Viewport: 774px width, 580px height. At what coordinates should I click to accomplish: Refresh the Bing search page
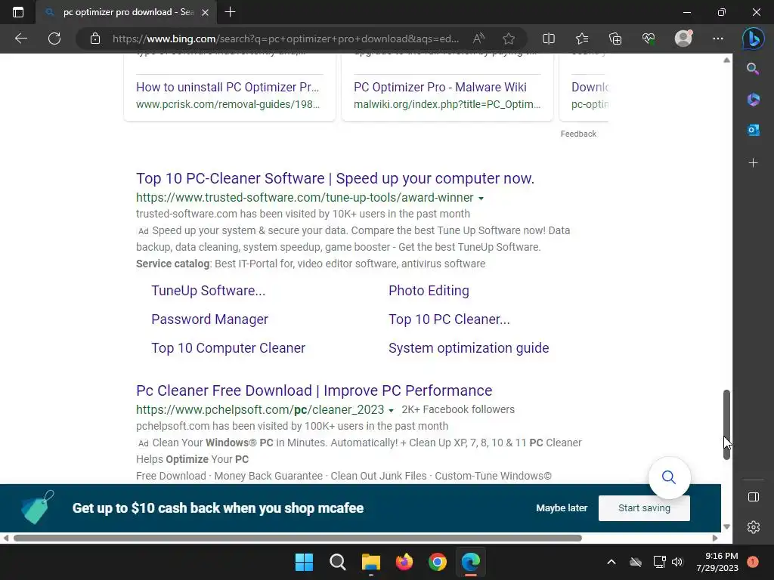54,39
